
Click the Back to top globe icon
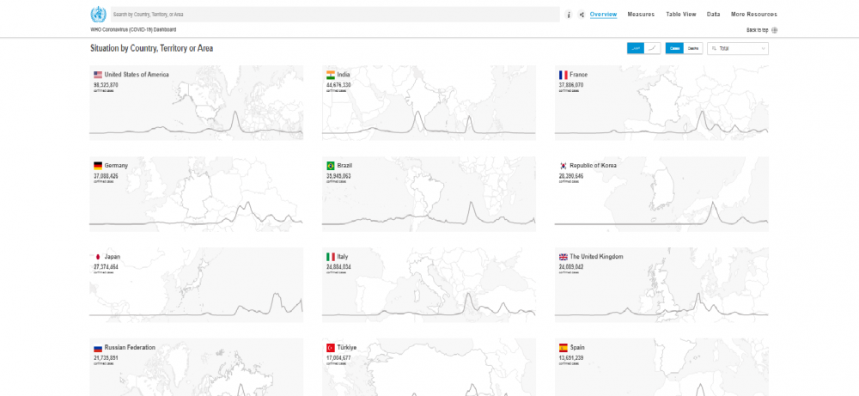tap(775, 30)
